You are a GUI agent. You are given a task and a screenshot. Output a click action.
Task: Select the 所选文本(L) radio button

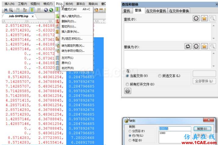160,76
